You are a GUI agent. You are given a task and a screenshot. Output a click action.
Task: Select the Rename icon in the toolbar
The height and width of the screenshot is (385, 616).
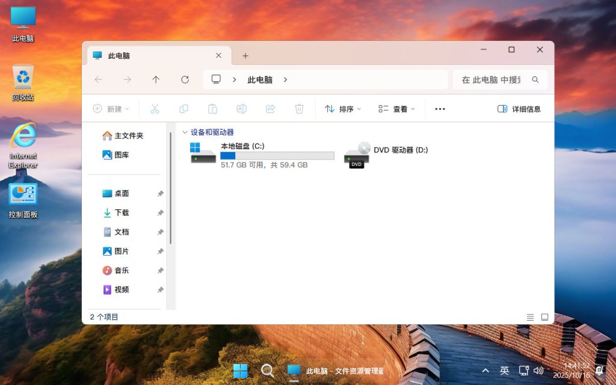pyautogui.click(x=241, y=108)
